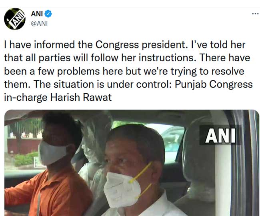Click the driver's grey face mask
The width and height of the screenshot is (260, 216).
point(52,152)
